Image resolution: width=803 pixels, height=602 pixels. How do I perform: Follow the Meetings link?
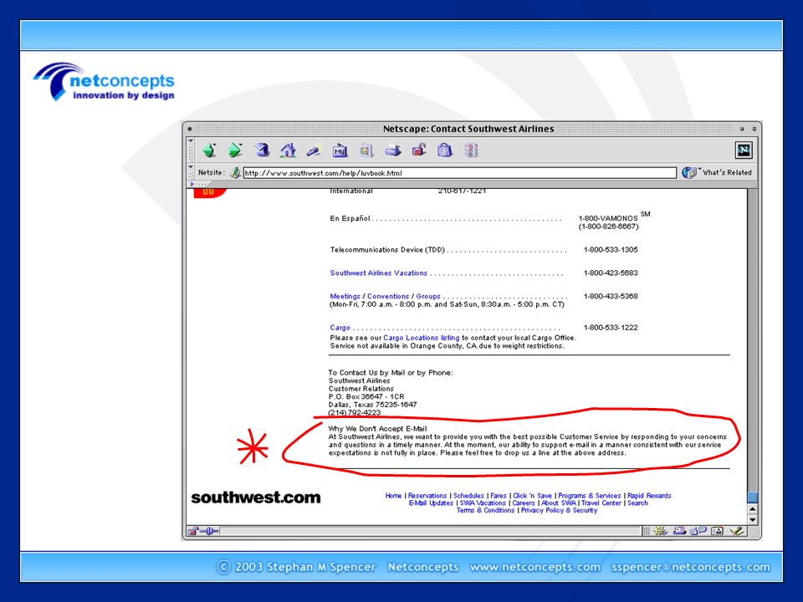coord(345,296)
